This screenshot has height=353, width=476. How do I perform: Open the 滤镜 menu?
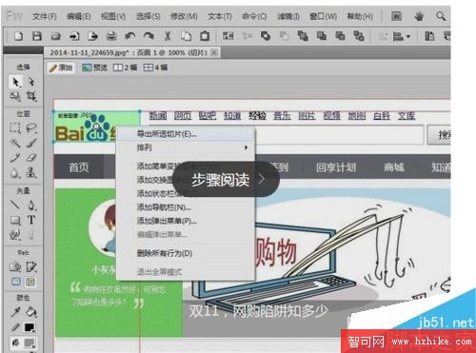pos(288,16)
